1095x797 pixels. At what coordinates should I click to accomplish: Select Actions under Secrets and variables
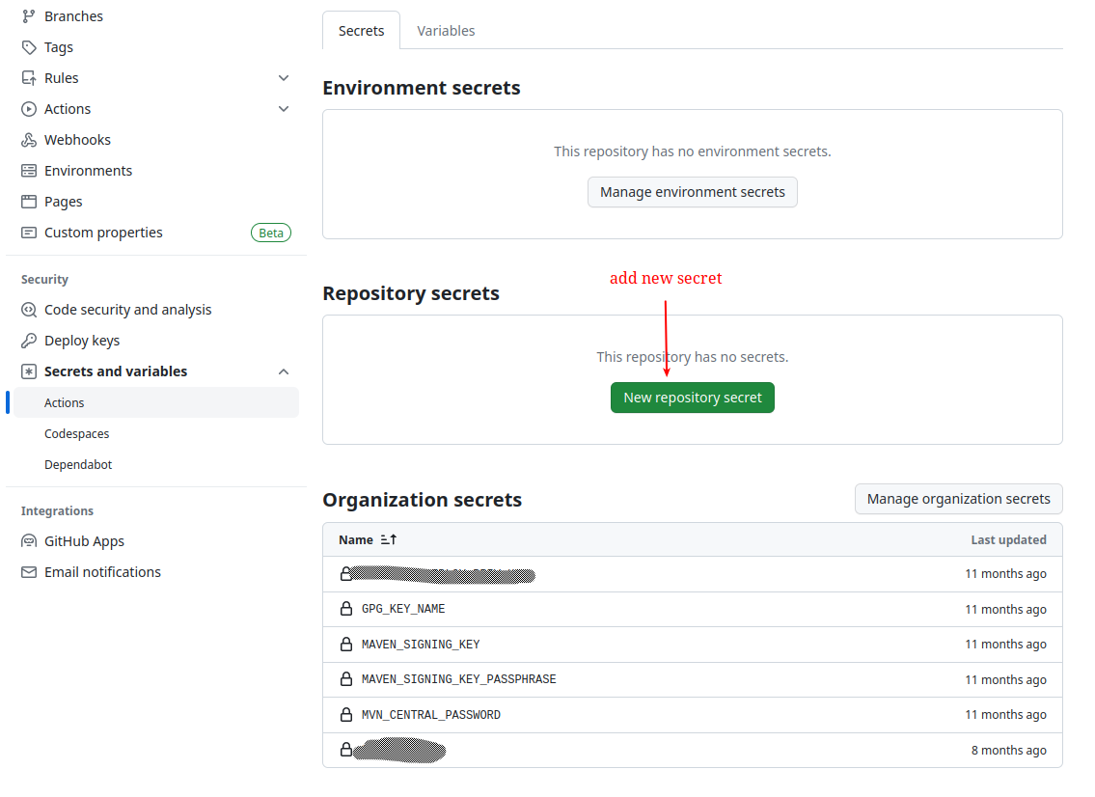155,402
